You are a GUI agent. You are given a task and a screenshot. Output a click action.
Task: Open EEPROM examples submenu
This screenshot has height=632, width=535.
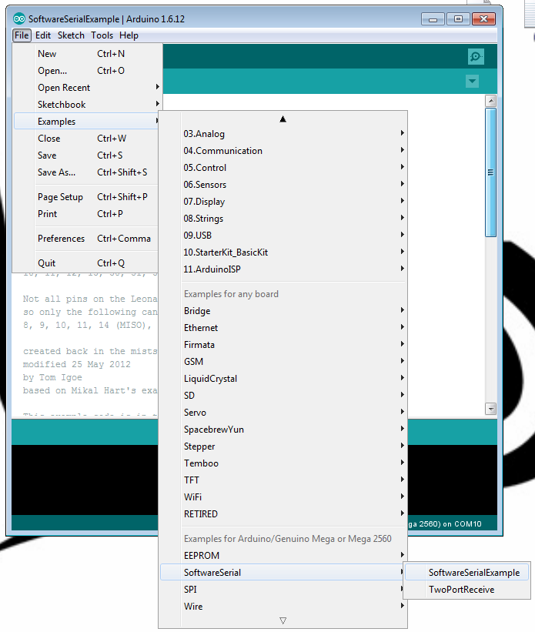(283, 556)
